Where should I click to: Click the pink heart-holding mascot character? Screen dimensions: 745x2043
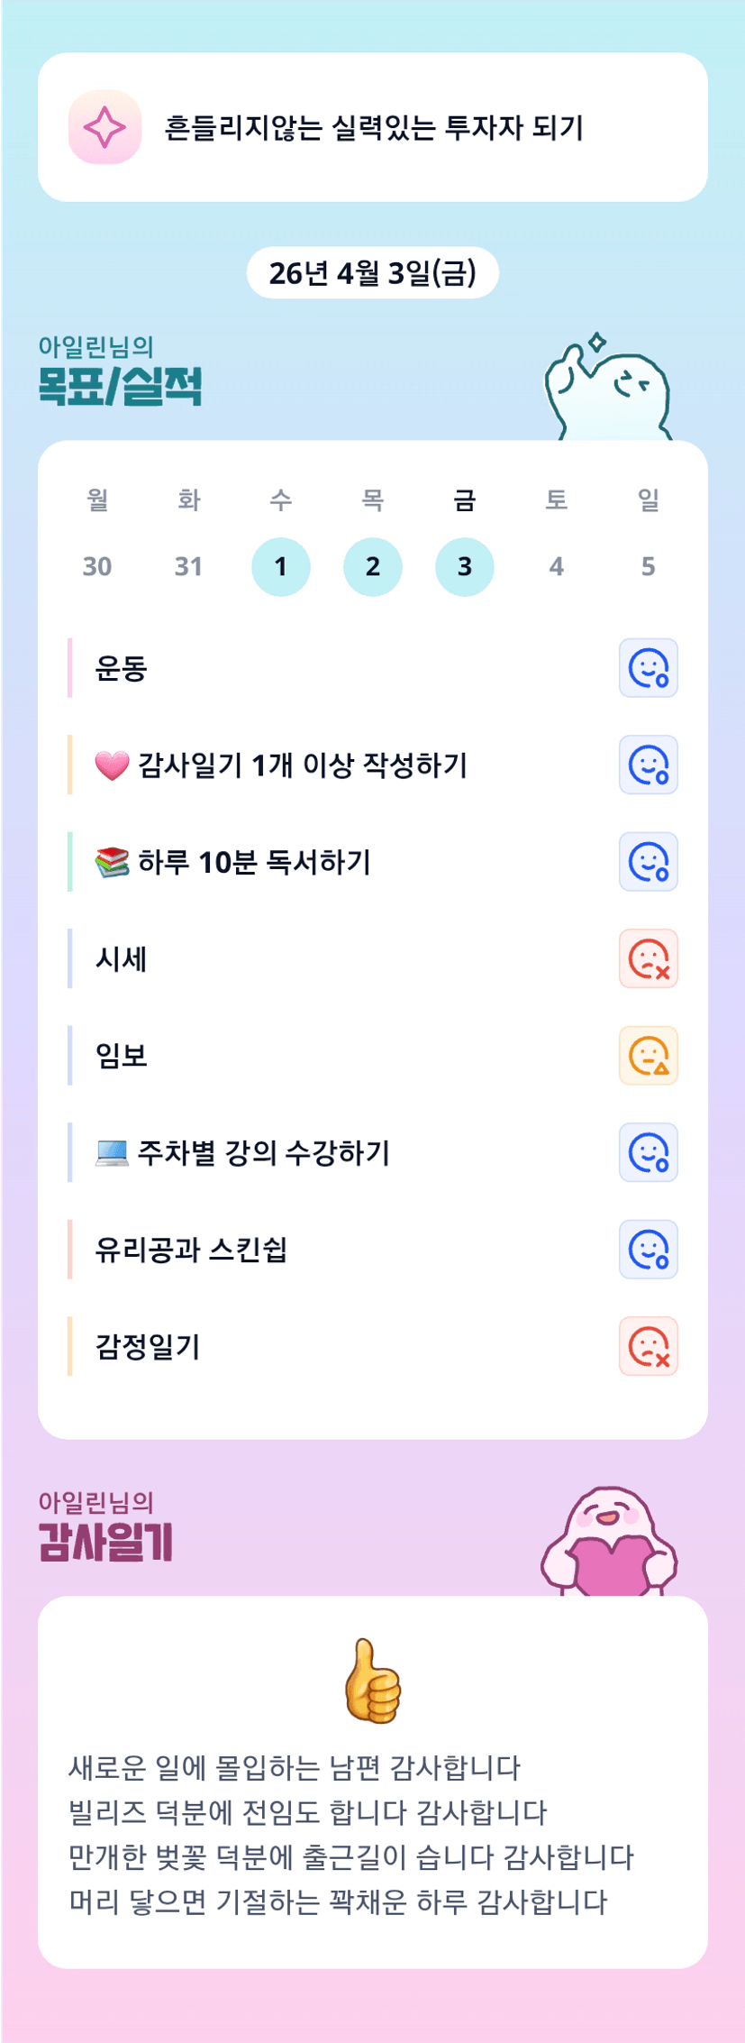(x=609, y=1544)
